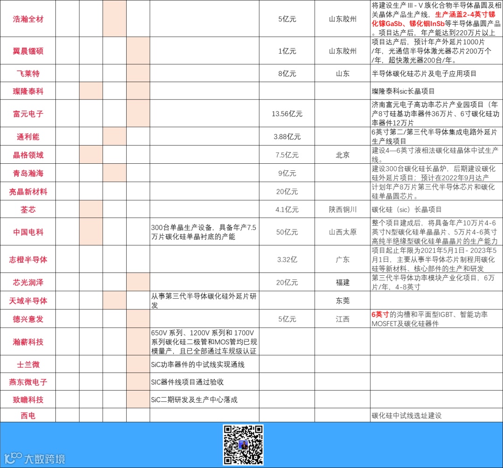The image size is (503, 468).
Task: Click the highlighted cell in 青岛瀚海 row
Action: 114,173
